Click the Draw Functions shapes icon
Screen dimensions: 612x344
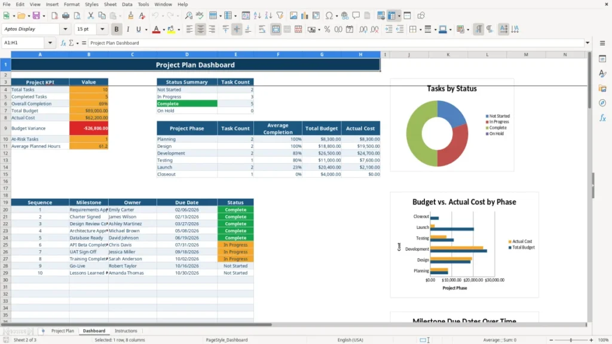point(421,16)
